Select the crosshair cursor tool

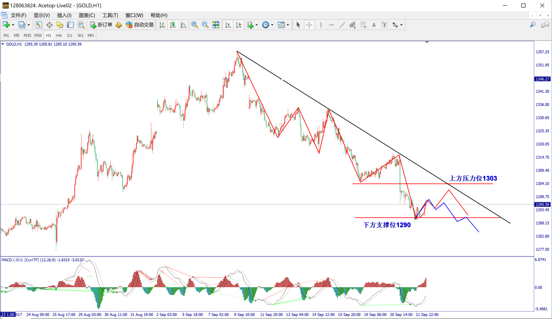pos(309,25)
